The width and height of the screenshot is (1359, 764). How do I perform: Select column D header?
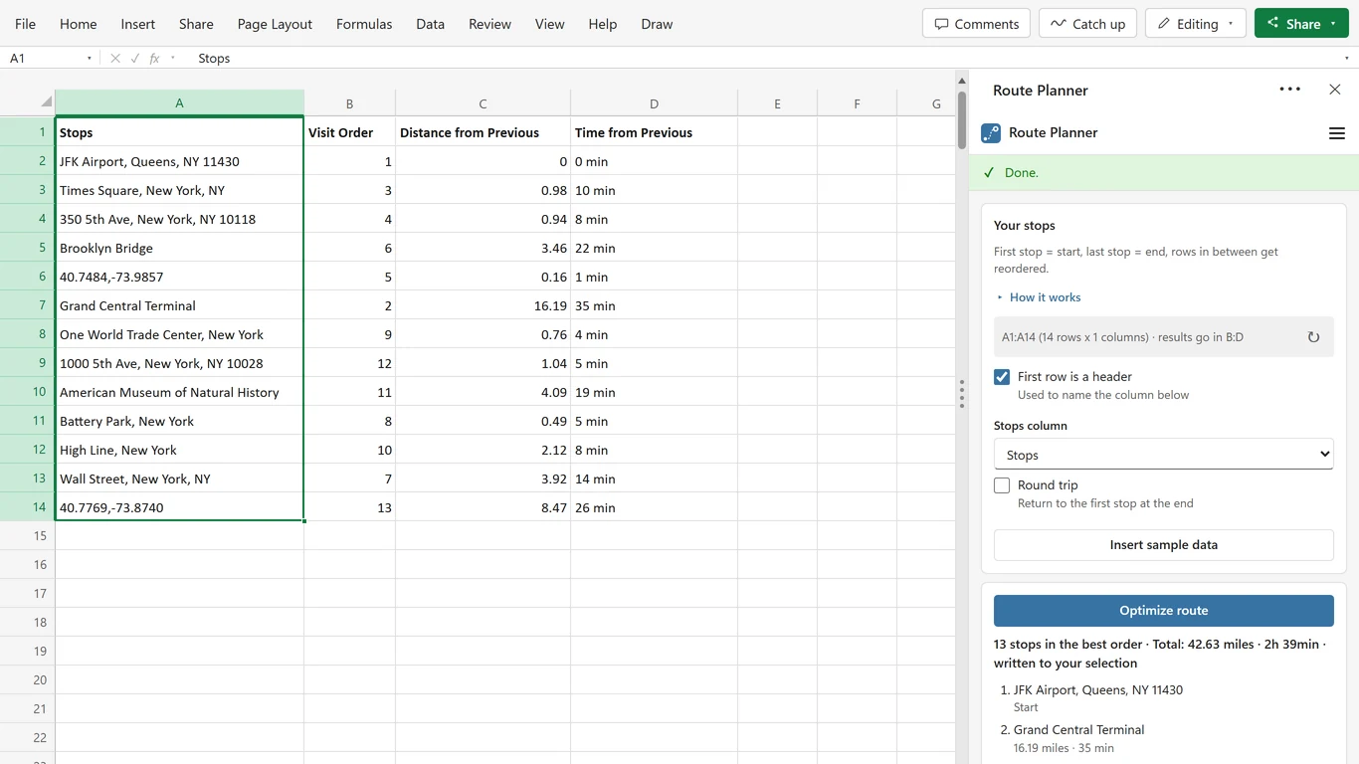tap(654, 103)
